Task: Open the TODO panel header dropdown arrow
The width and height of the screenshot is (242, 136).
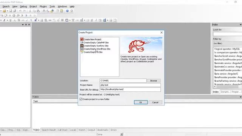Action: (x=240, y=97)
